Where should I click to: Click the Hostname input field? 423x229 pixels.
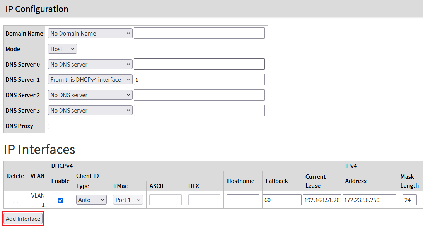[243, 200]
